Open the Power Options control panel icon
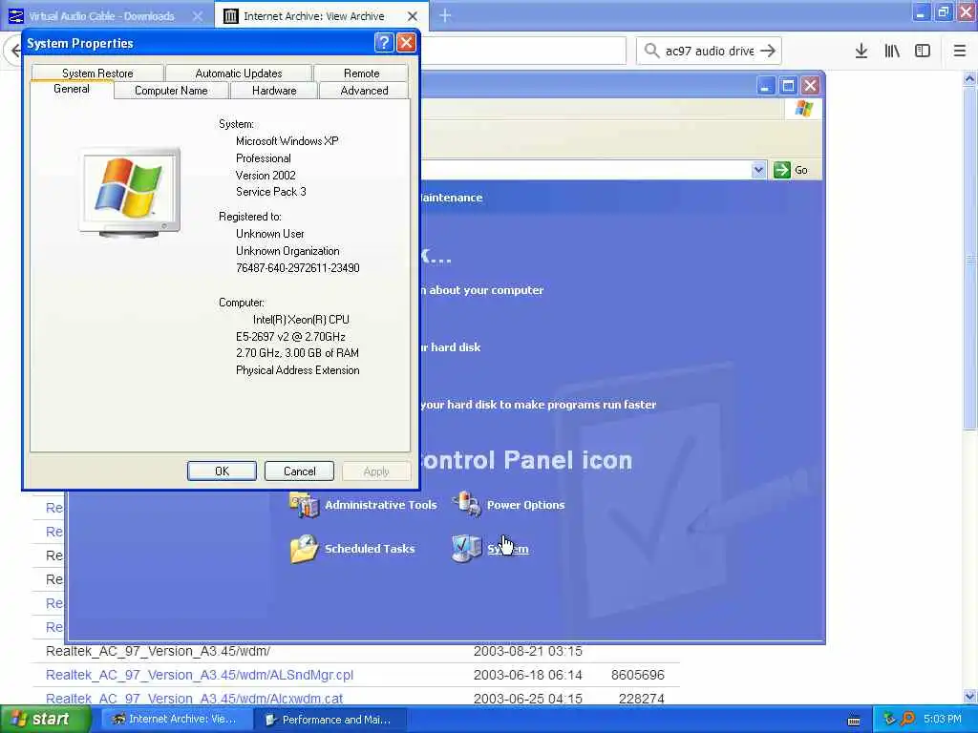Image resolution: width=978 pixels, height=733 pixels. click(509, 505)
